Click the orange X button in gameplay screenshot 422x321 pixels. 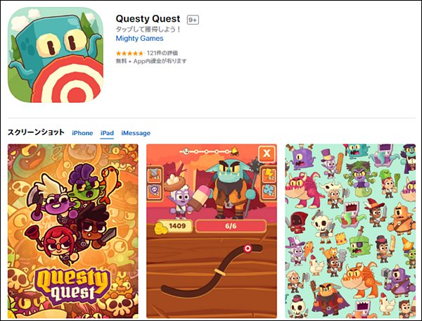pos(267,153)
